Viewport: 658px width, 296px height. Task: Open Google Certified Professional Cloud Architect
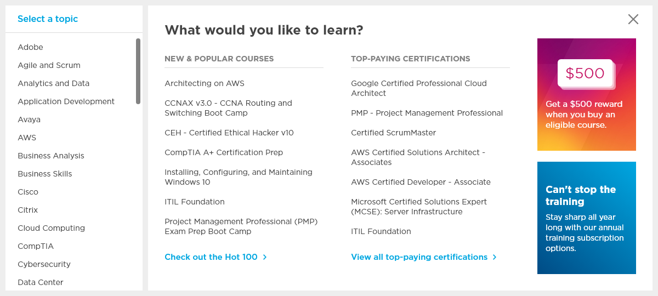419,88
